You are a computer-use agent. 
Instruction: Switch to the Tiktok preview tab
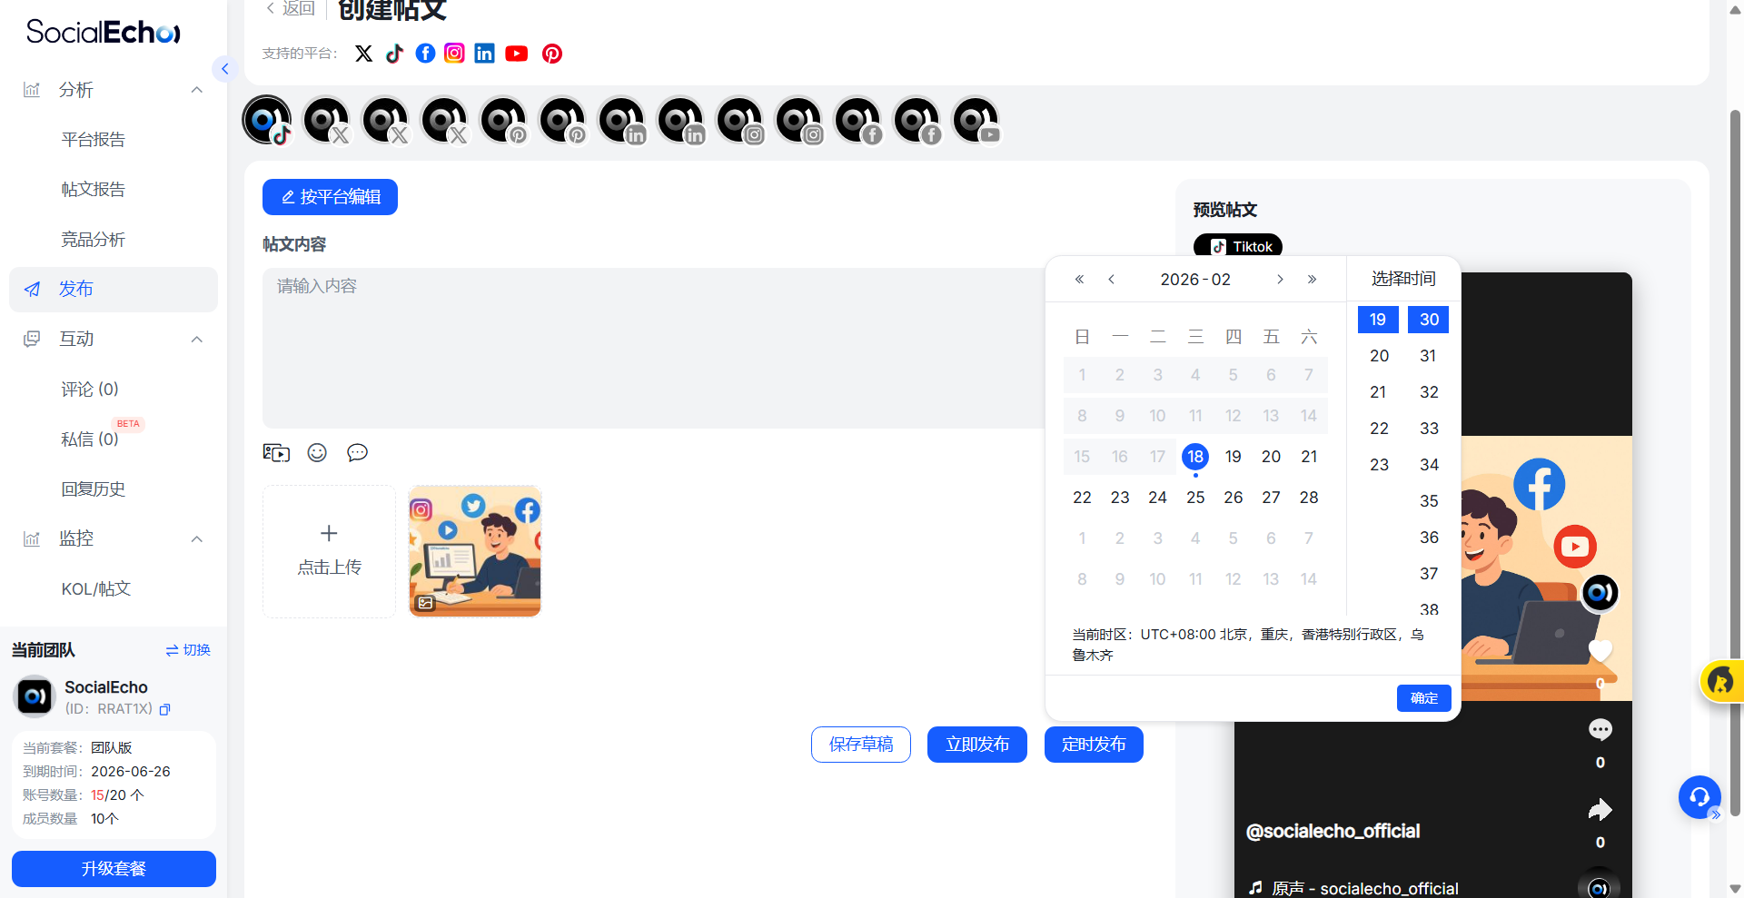click(1238, 246)
